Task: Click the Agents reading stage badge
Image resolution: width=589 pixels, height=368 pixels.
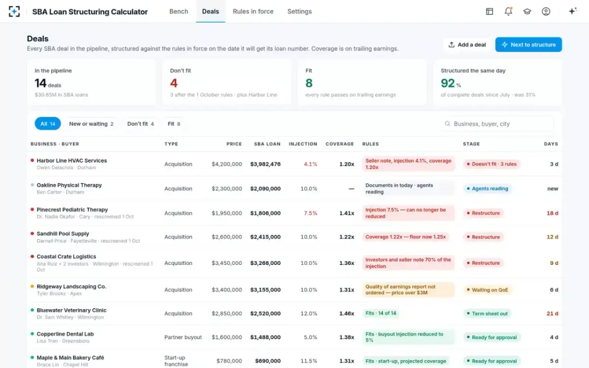Action: point(487,188)
